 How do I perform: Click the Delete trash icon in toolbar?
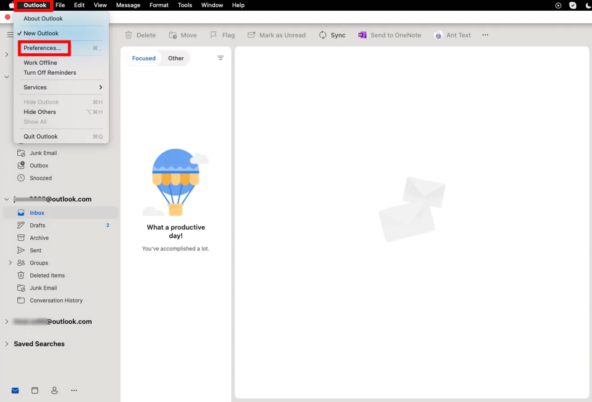(x=129, y=35)
